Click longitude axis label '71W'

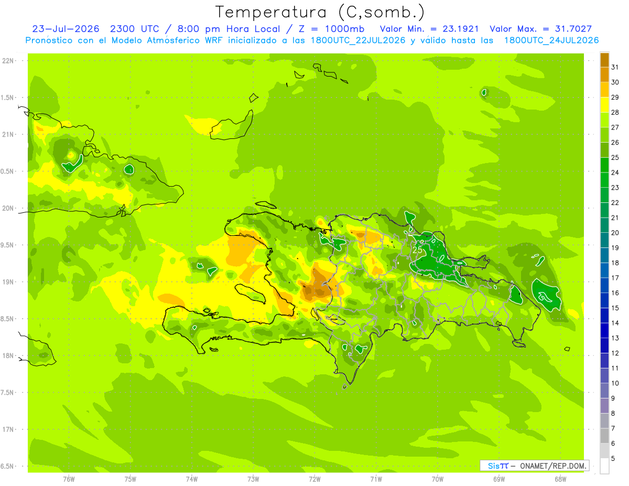(376, 479)
